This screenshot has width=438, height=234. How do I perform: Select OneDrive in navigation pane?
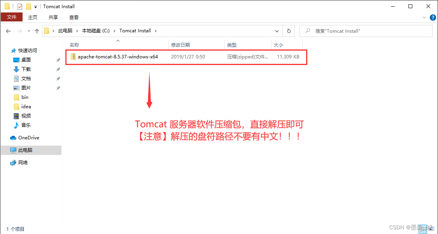[x=28, y=138]
